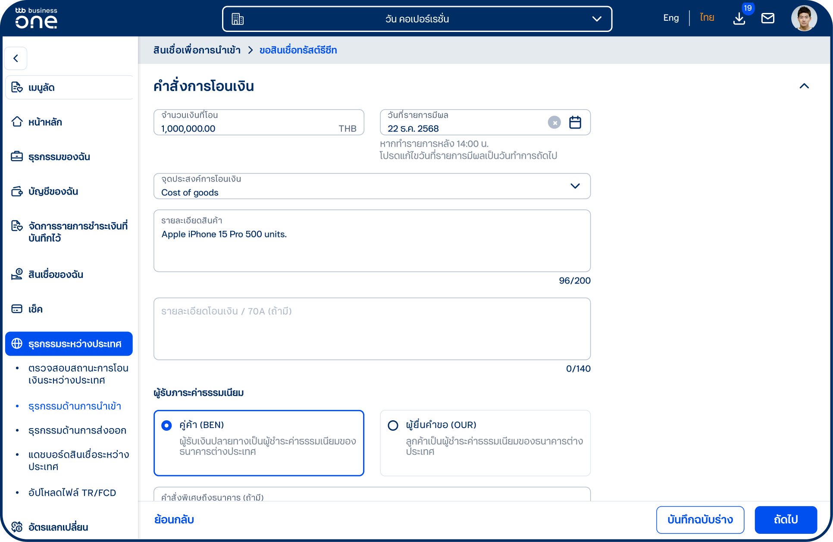This screenshot has height=542, width=833.
Task: Select the คู่ค้า (BEN) radio option
Action: tap(166, 425)
